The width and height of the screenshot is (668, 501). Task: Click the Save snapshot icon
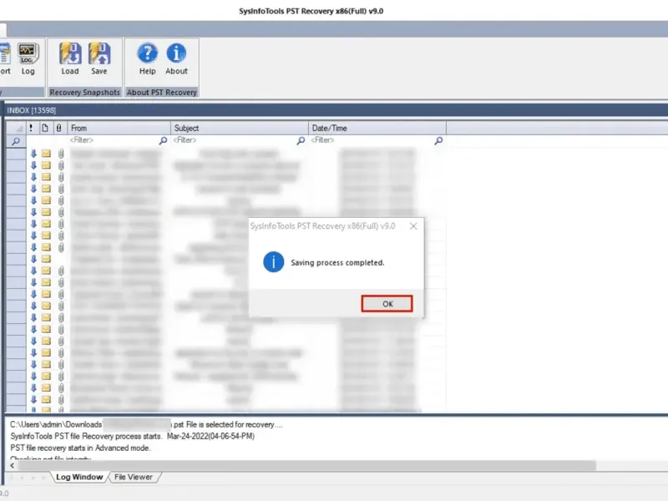(99, 59)
